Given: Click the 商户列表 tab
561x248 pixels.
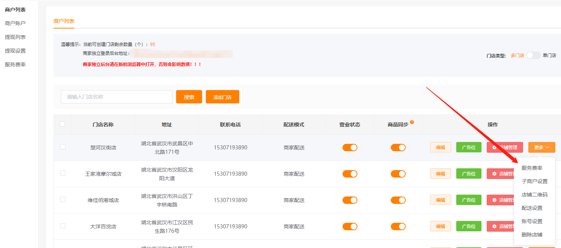Looking at the screenshot, I should [x=64, y=21].
